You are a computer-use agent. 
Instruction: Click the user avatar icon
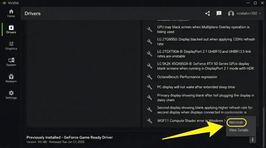231,14
